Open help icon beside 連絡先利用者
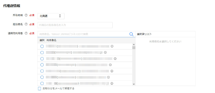This screenshot has width=215, height=93. click(26, 33)
